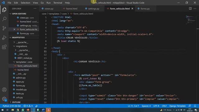The image size is (199, 112).
Task: Click Ln 11, Col 7 indicator
Action: [x=133, y=106]
